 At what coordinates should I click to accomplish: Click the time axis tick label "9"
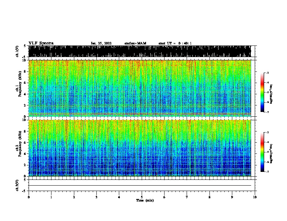click(x=232, y=197)
